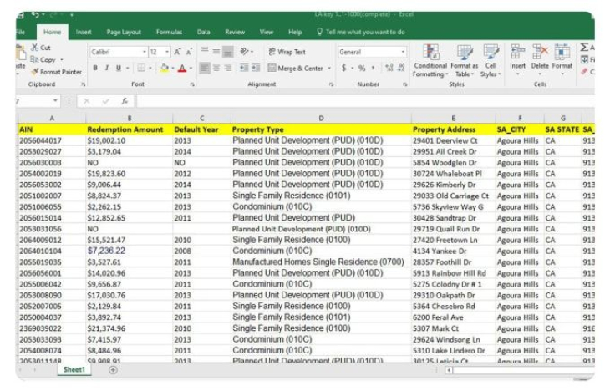Click the Cut scissors icon

34,48
